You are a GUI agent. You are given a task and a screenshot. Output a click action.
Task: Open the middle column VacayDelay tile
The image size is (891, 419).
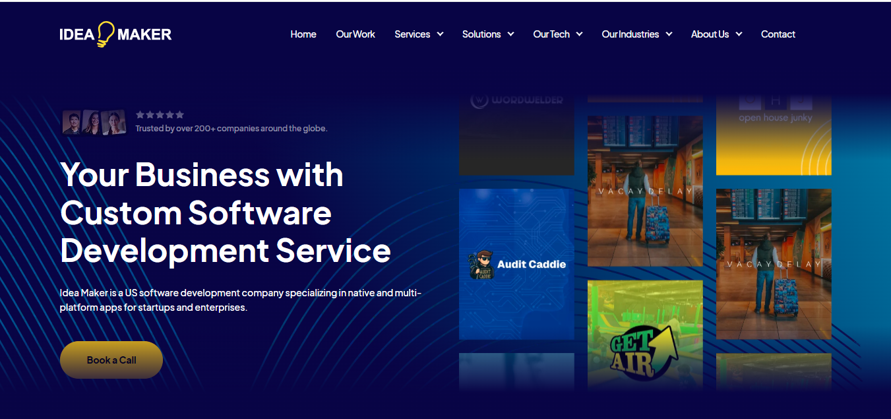[645, 191]
